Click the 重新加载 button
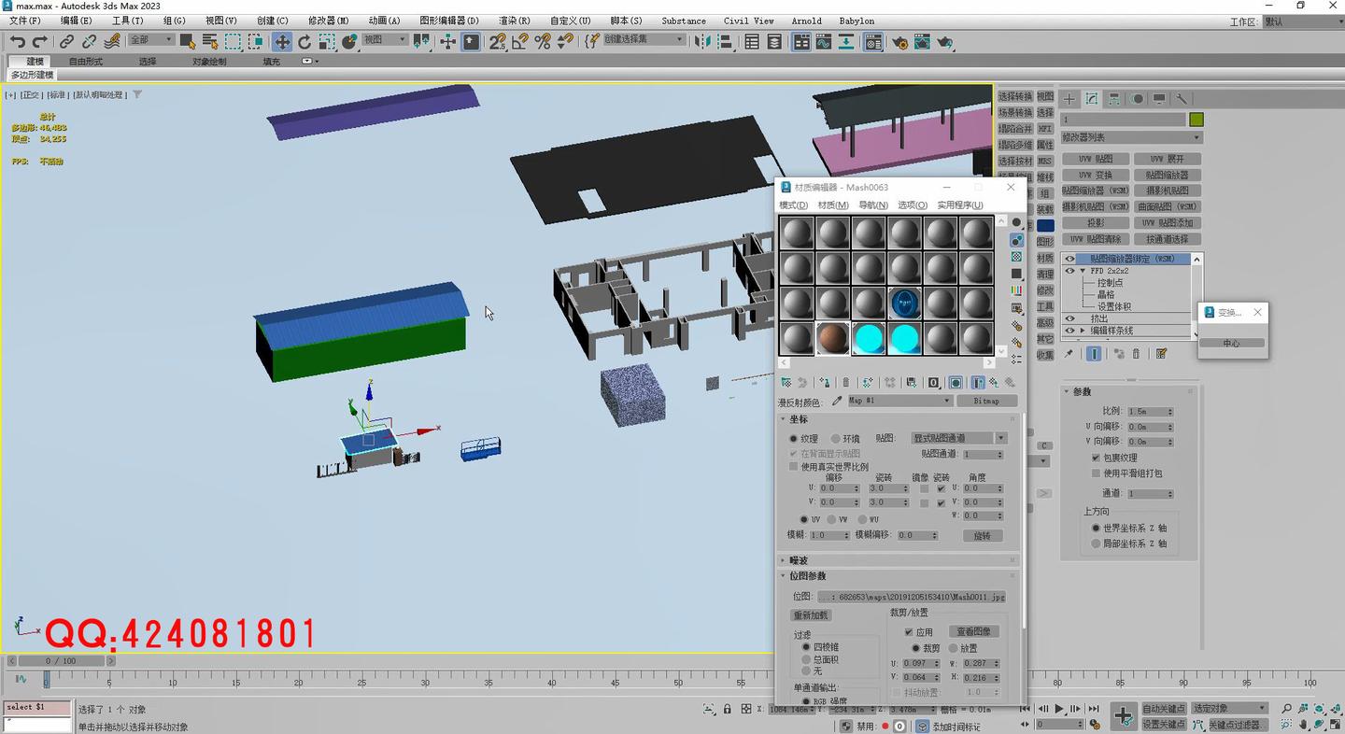Image resolution: width=1345 pixels, height=734 pixels. click(x=811, y=615)
